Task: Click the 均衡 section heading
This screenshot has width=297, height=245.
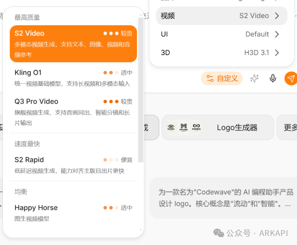Action: (21, 192)
